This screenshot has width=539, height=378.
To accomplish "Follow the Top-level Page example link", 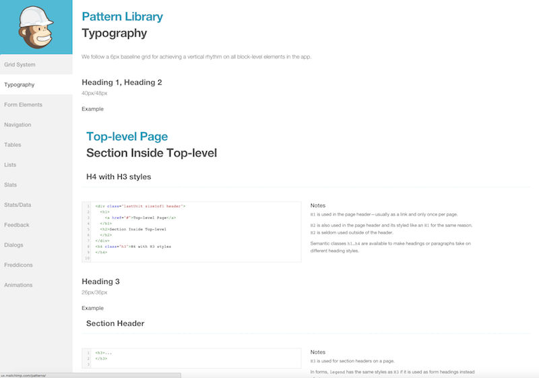I will coord(127,136).
